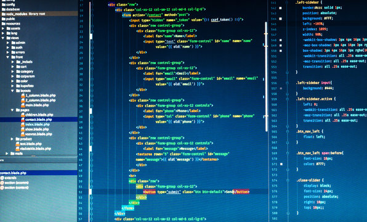Select contact.blade.php header in Structure panel

(39, 173)
